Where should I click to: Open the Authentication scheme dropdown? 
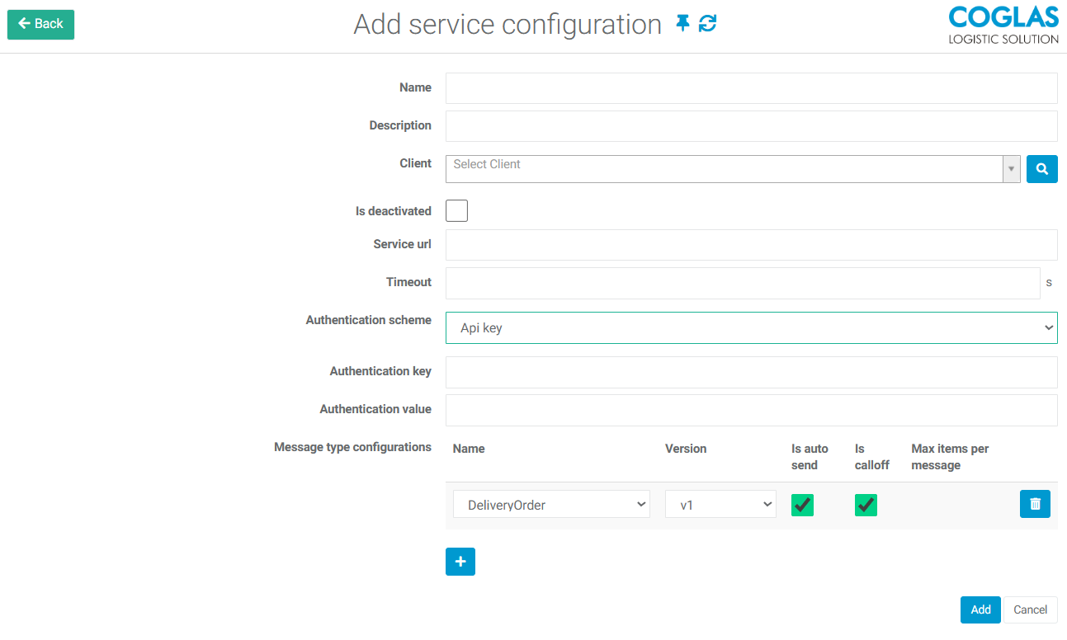751,327
